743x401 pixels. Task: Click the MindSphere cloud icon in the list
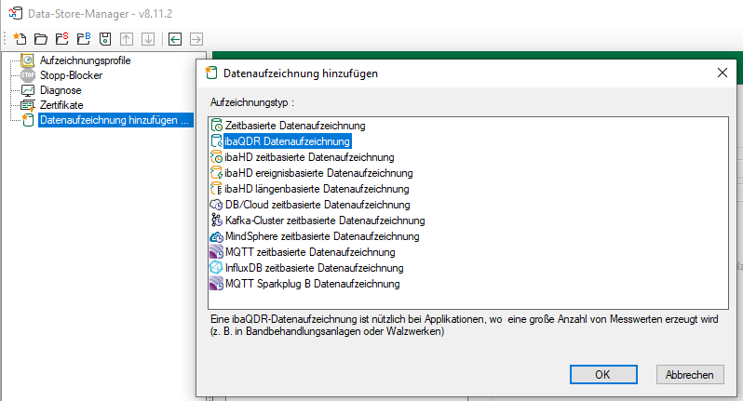point(217,236)
